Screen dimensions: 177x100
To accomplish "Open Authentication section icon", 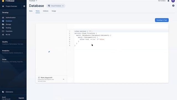I will tap(3, 17).
